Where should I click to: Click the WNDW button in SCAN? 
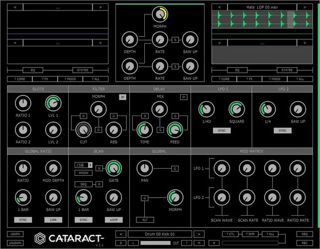(x=84, y=173)
